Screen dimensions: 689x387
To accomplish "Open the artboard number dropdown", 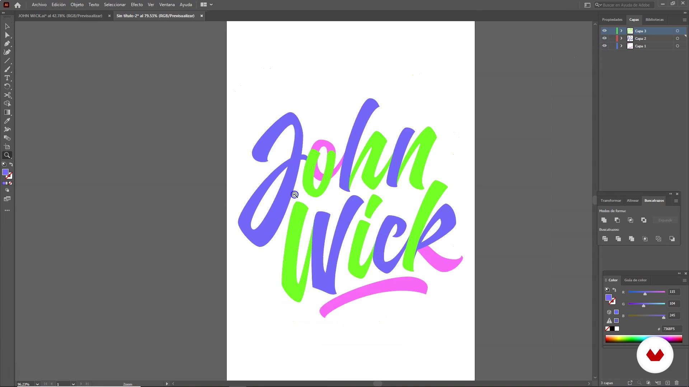I will 73,384.
